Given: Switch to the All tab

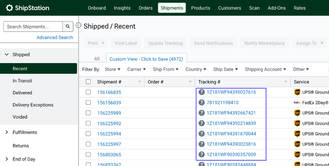Looking at the screenshot, I should (97, 59).
